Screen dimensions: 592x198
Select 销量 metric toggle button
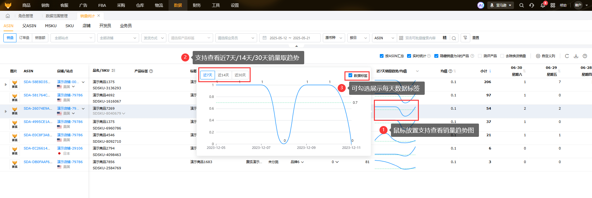point(10,38)
